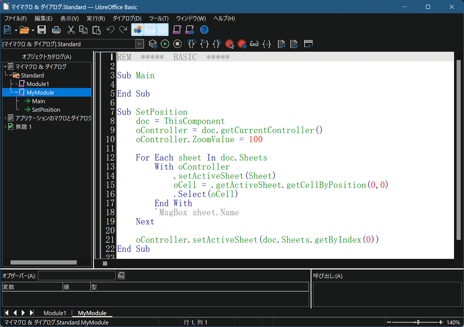
Task: Open the ウィンドウ(W) menu
Action: (x=191, y=19)
